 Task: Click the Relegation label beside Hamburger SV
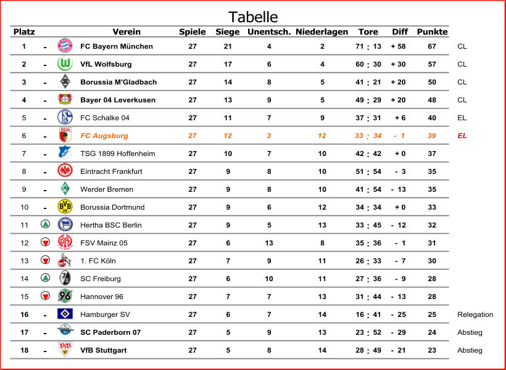pyautogui.click(x=475, y=314)
